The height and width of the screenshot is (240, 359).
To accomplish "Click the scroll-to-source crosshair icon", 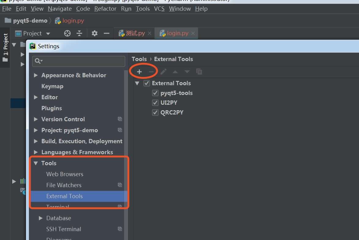I will (x=67, y=33).
